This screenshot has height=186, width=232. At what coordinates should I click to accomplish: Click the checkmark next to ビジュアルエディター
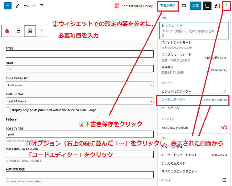pyautogui.click(x=224, y=92)
